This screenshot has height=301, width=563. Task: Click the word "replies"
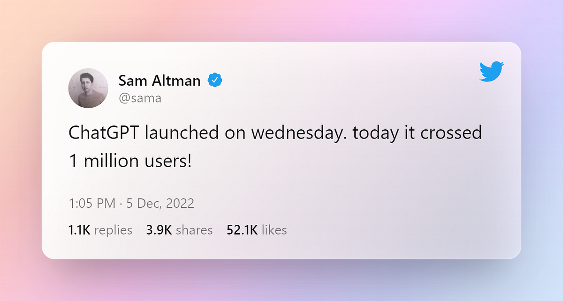click(114, 230)
